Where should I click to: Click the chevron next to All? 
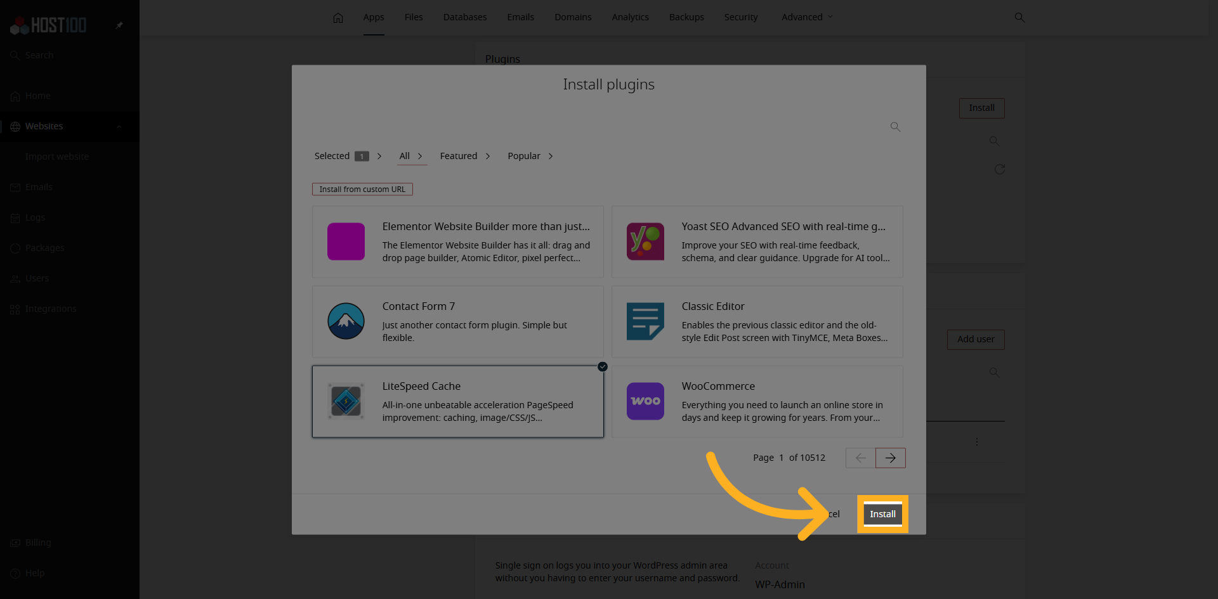(420, 156)
